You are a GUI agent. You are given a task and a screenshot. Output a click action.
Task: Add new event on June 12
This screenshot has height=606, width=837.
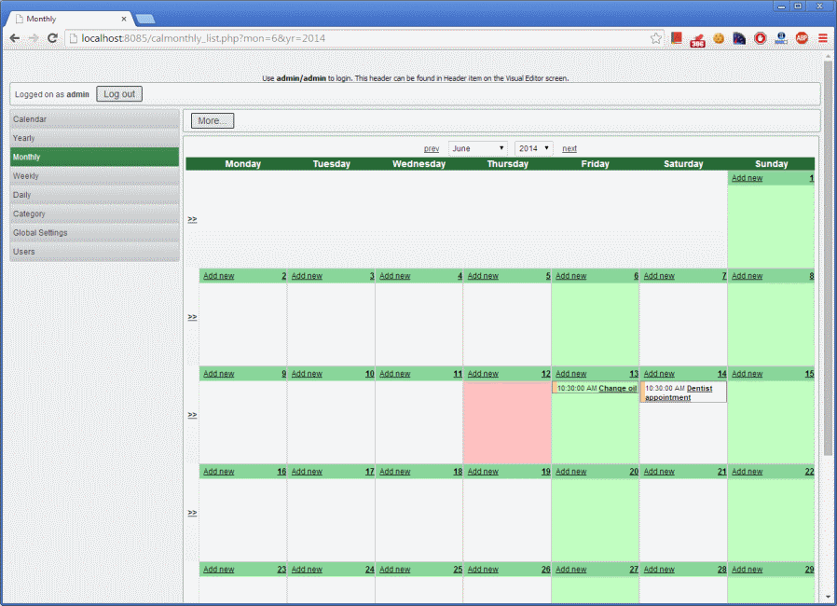tap(483, 374)
